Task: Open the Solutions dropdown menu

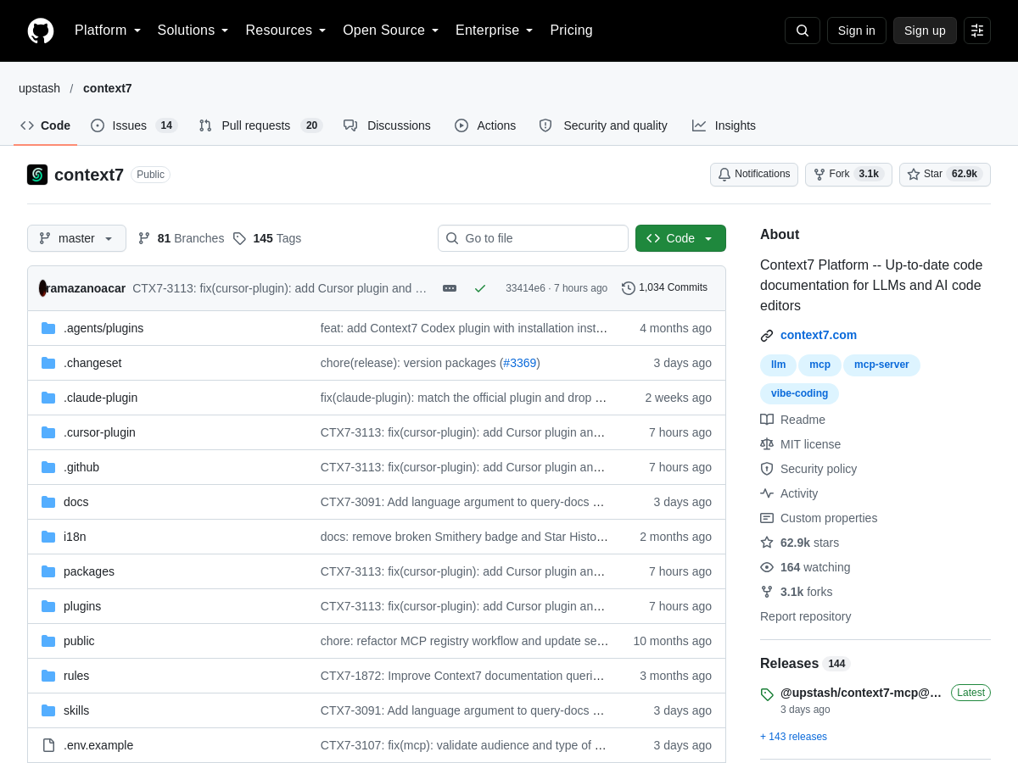Action: tap(193, 31)
